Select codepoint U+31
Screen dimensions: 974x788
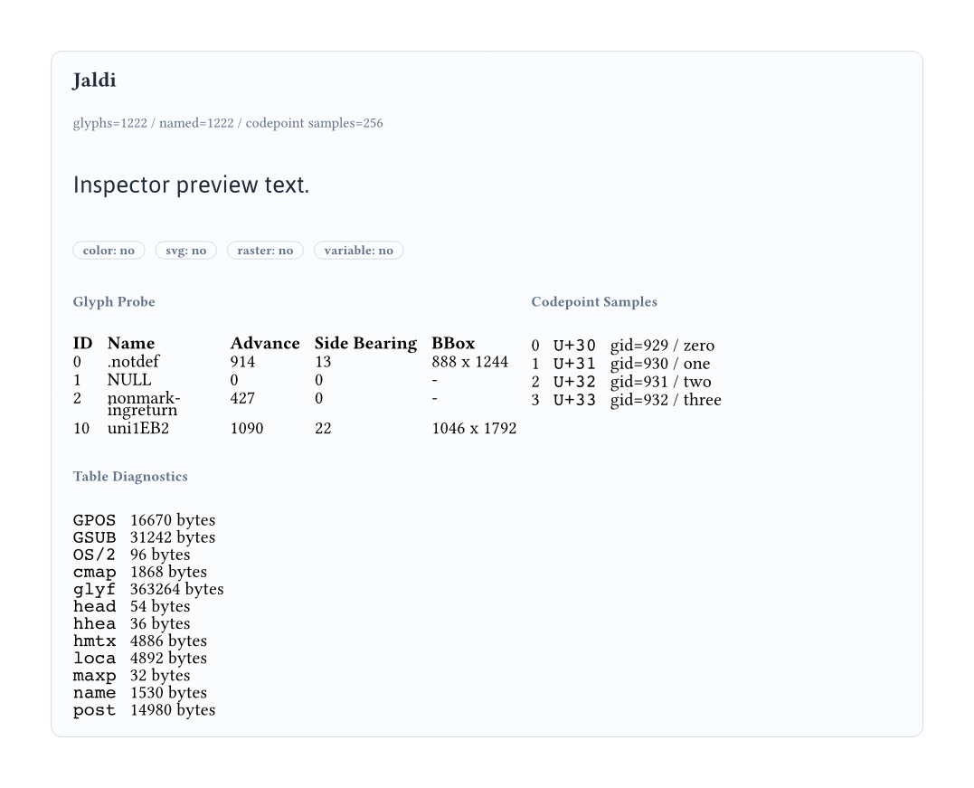tap(574, 364)
